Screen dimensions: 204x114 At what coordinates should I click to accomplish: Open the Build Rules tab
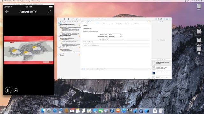(x=136, y=23)
